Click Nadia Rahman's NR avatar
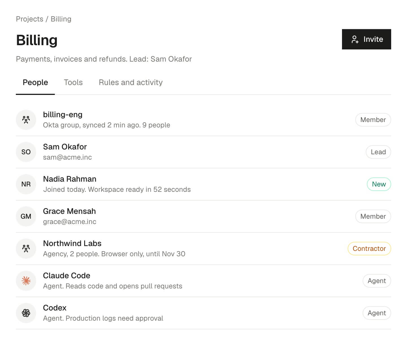The height and width of the screenshot is (339, 407). [26, 184]
